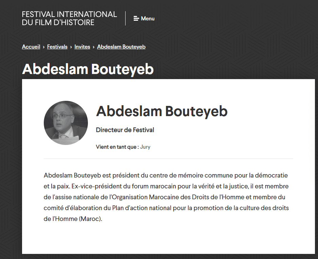Click biography line starting 'de l'assise nationale'
318x259 pixels.
tap(165, 197)
